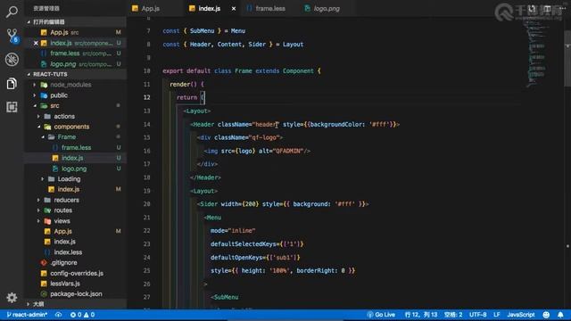This screenshot has width=571, height=321.
Task: Click the defaultSelectedKeys attribute text
Action: pyautogui.click(x=244, y=243)
